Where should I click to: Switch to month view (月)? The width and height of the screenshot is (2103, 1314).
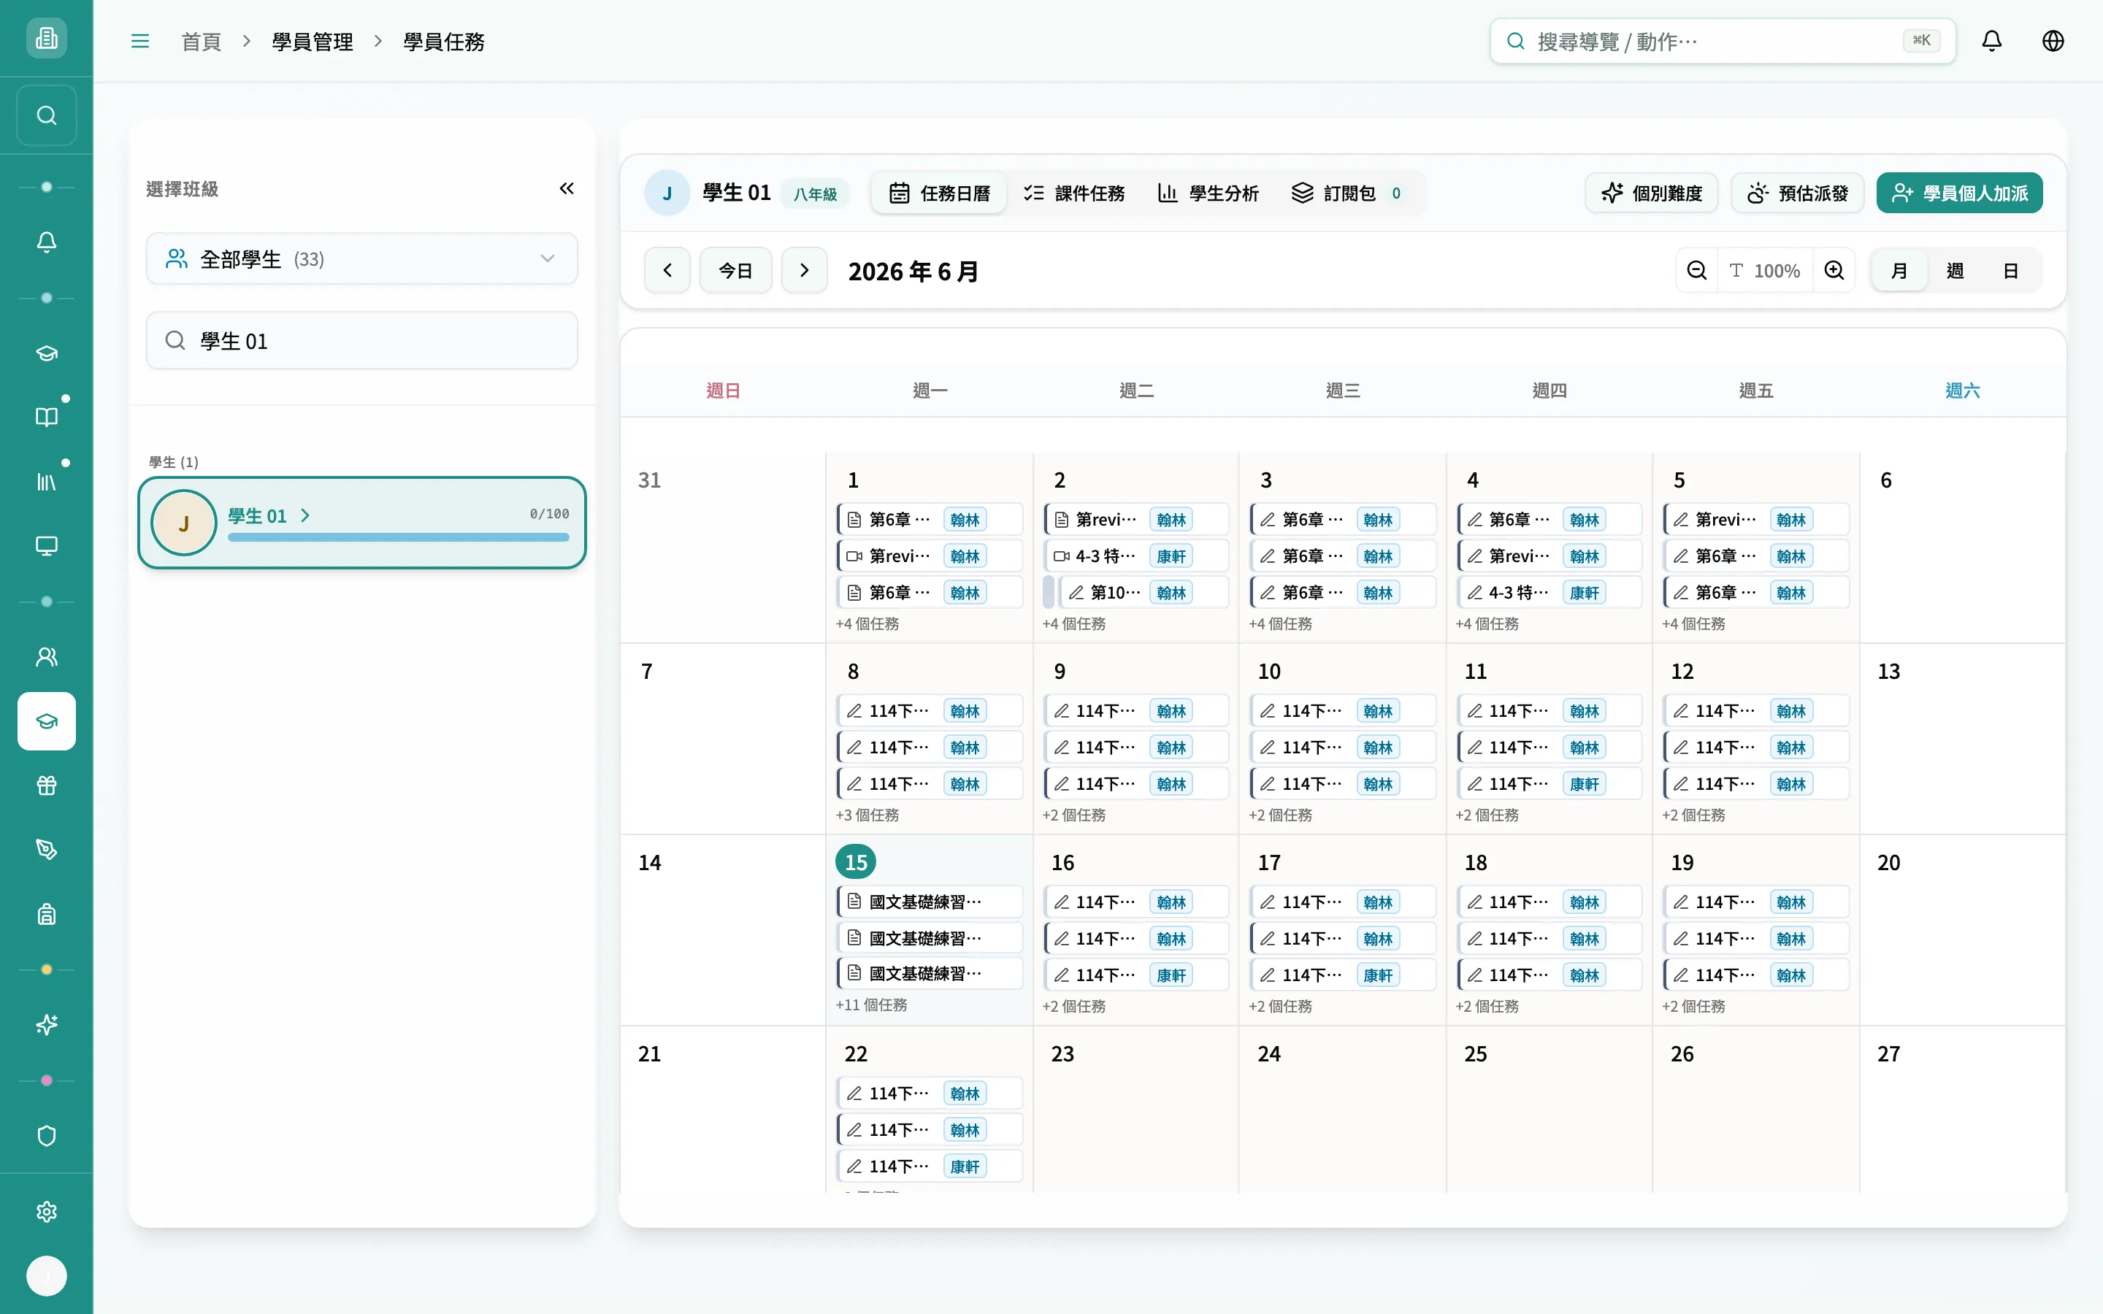pyautogui.click(x=1899, y=270)
